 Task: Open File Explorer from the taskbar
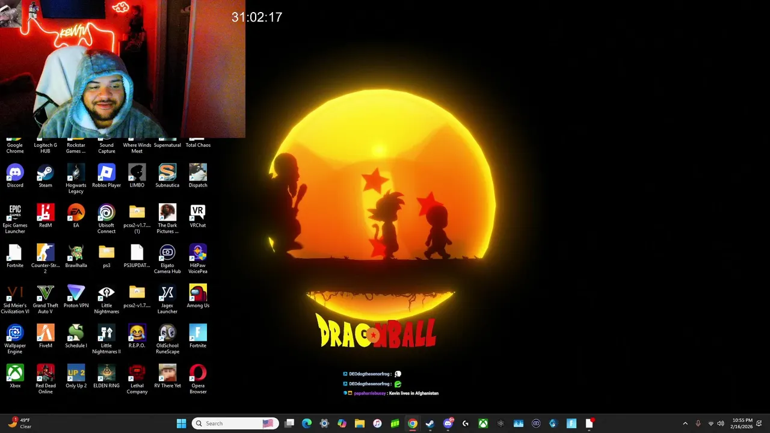click(360, 423)
